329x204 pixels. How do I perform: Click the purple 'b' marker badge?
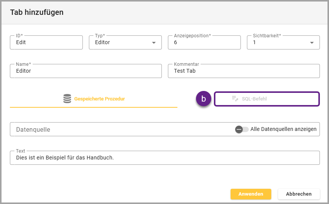point(203,99)
